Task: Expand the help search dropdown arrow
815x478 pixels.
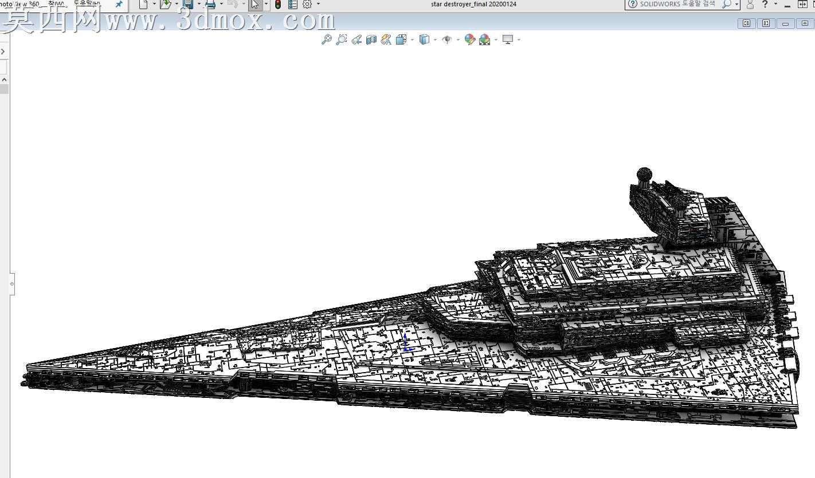Action: (736, 5)
